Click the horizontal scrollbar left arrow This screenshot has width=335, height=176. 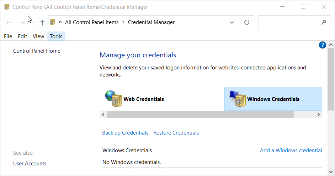(103, 114)
